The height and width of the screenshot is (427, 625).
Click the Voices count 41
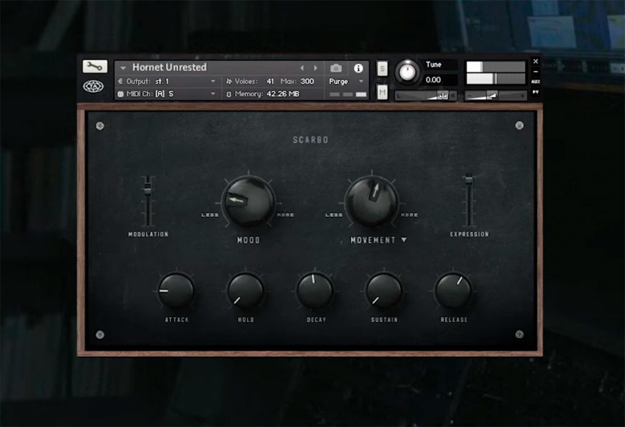pos(270,81)
